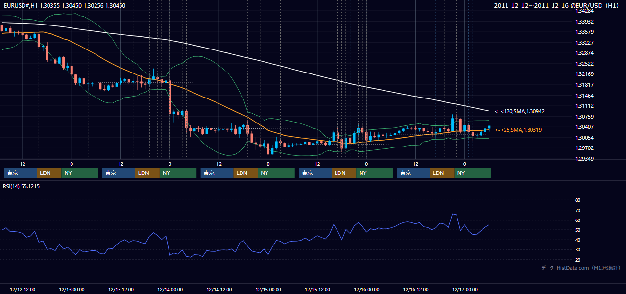
Task: Click price axis label 1.32874
Action: (584, 53)
